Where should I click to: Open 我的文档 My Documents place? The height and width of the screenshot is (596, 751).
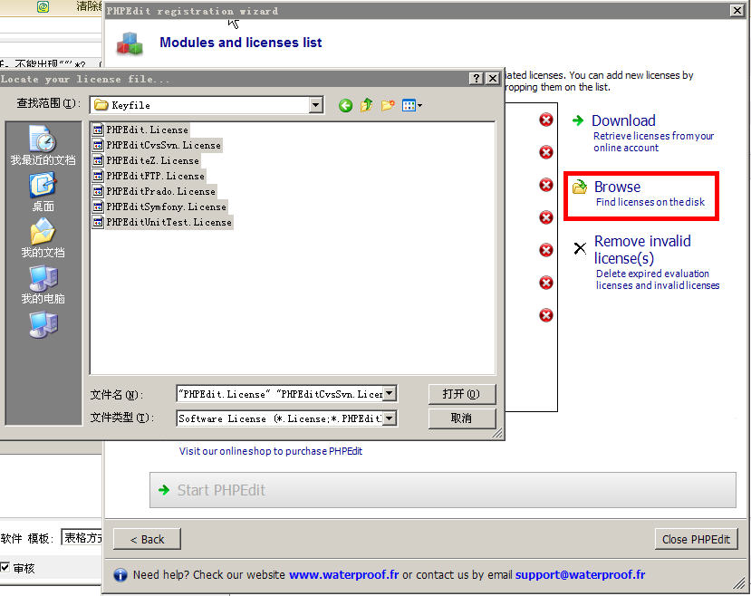tap(43, 238)
